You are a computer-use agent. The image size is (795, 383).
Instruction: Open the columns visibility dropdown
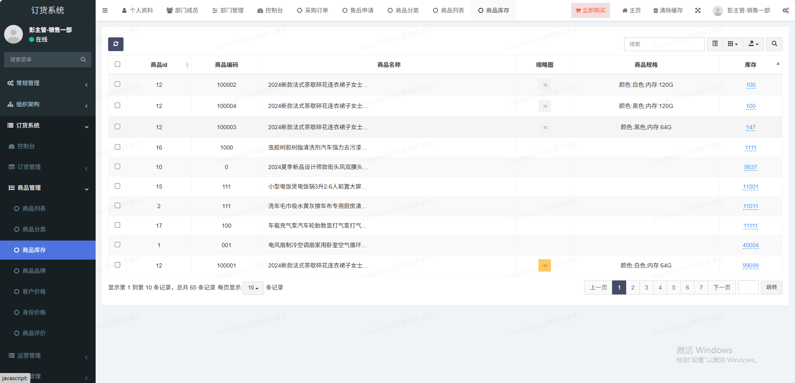[x=733, y=44]
